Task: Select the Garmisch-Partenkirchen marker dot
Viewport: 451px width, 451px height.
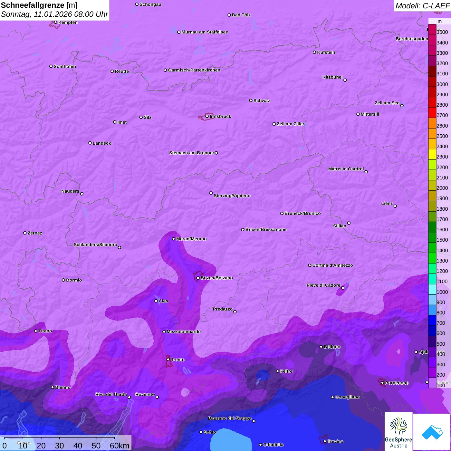Action: (165, 70)
